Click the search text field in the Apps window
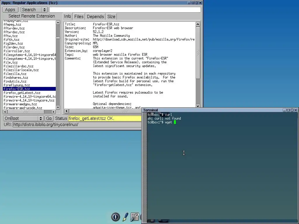The height and width of the screenshot is (224, 299). (x=125, y=10)
